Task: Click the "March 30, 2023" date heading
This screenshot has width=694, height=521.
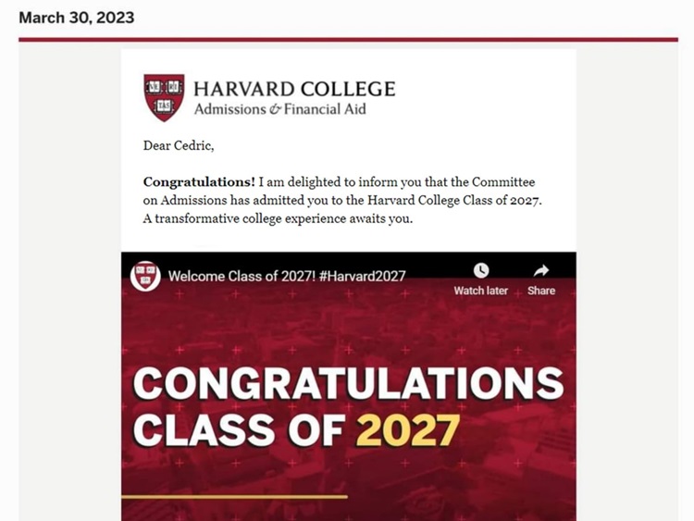Action: coord(77,18)
